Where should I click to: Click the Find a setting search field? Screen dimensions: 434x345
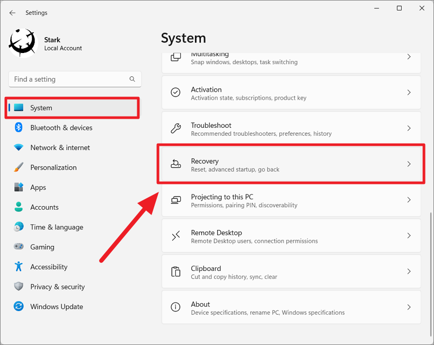pyautogui.click(x=75, y=79)
